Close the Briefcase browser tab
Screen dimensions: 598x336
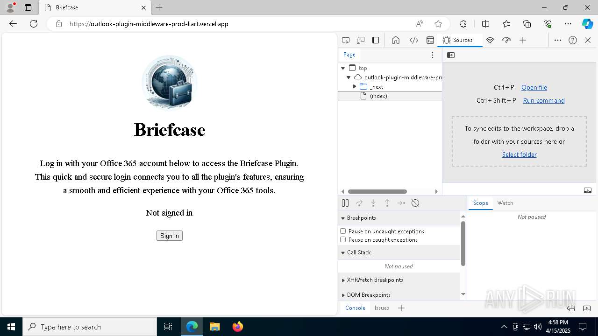tap(143, 7)
